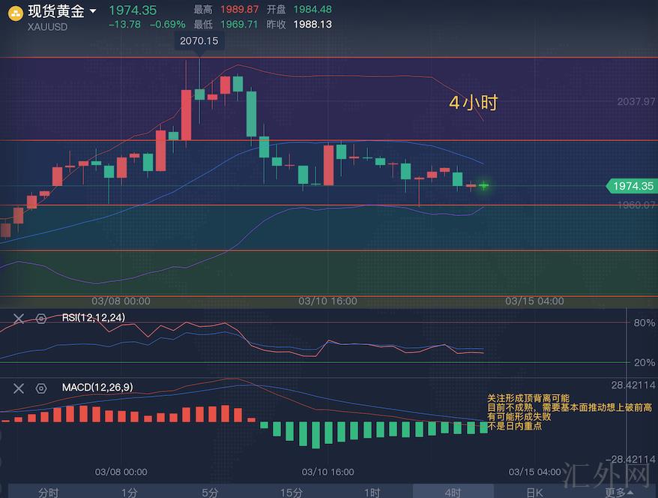Click the green crosshair marker on latest candle
Viewport: 658px width, 498px height.
tap(484, 185)
